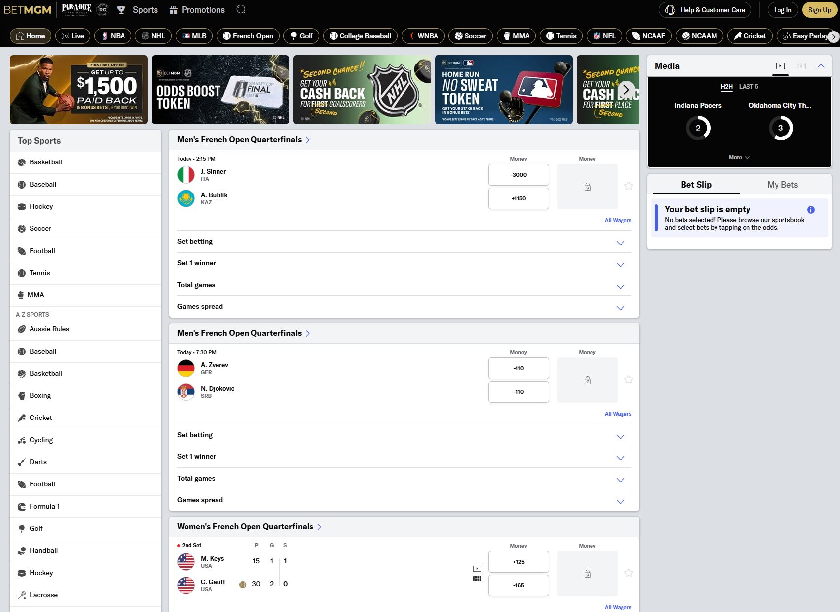Open the Promotions menu
The height and width of the screenshot is (612, 840).
click(196, 9)
